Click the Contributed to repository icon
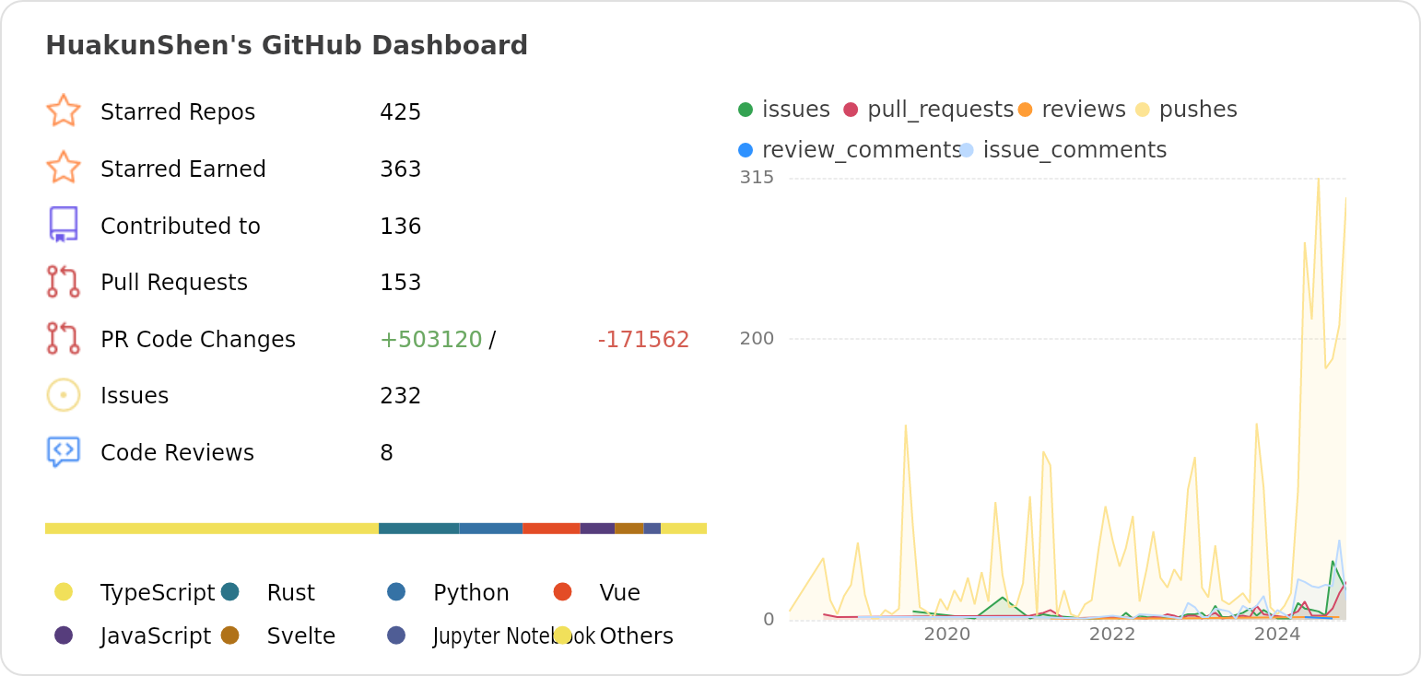The width and height of the screenshot is (1421, 676). [x=64, y=225]
